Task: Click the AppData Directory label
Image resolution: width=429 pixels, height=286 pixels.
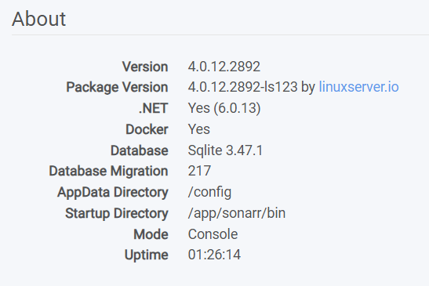Action: (112, 192)
